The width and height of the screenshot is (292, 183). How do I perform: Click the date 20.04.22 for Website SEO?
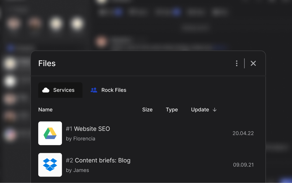tap(243, 133)
